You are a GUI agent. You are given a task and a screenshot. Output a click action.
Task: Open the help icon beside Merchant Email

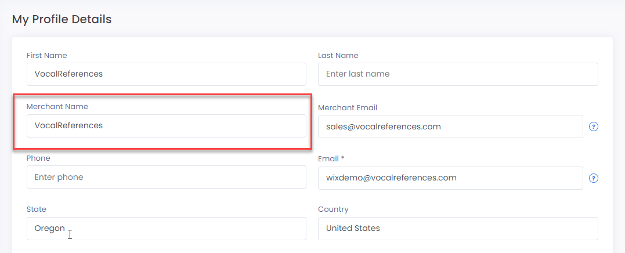pyautogui.click(x=594, y=126)
